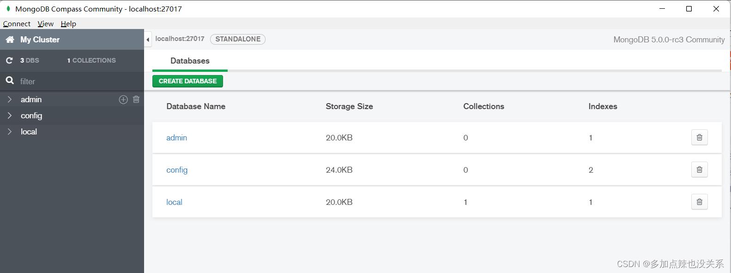
Task: Expand the config database tree node
Action: [x=10, y=116]
